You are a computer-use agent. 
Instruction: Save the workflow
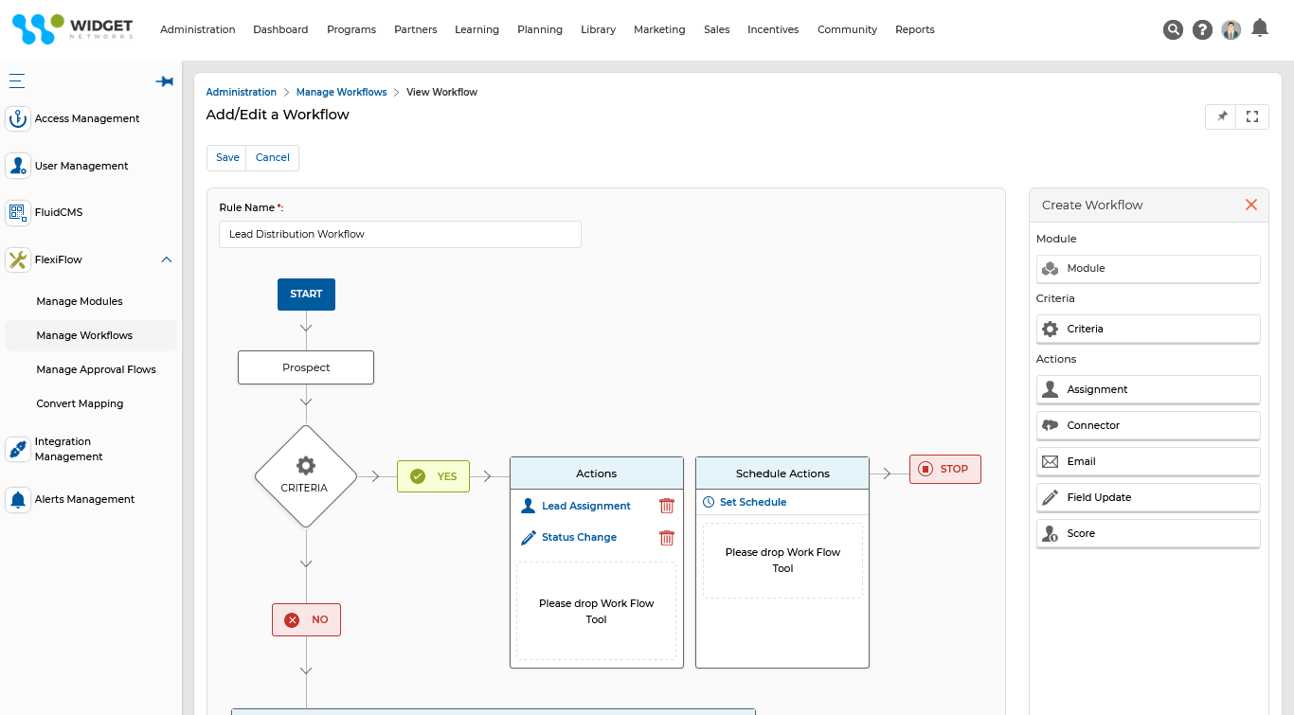click(x=226, y=157)
